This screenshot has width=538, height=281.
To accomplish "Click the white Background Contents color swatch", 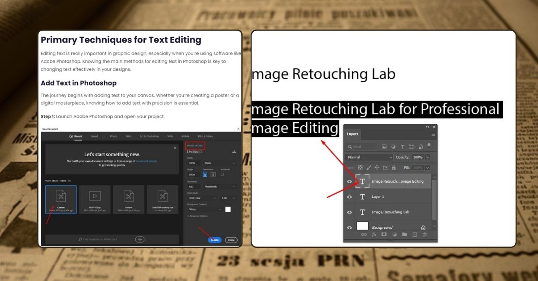I will click(228, 210).
